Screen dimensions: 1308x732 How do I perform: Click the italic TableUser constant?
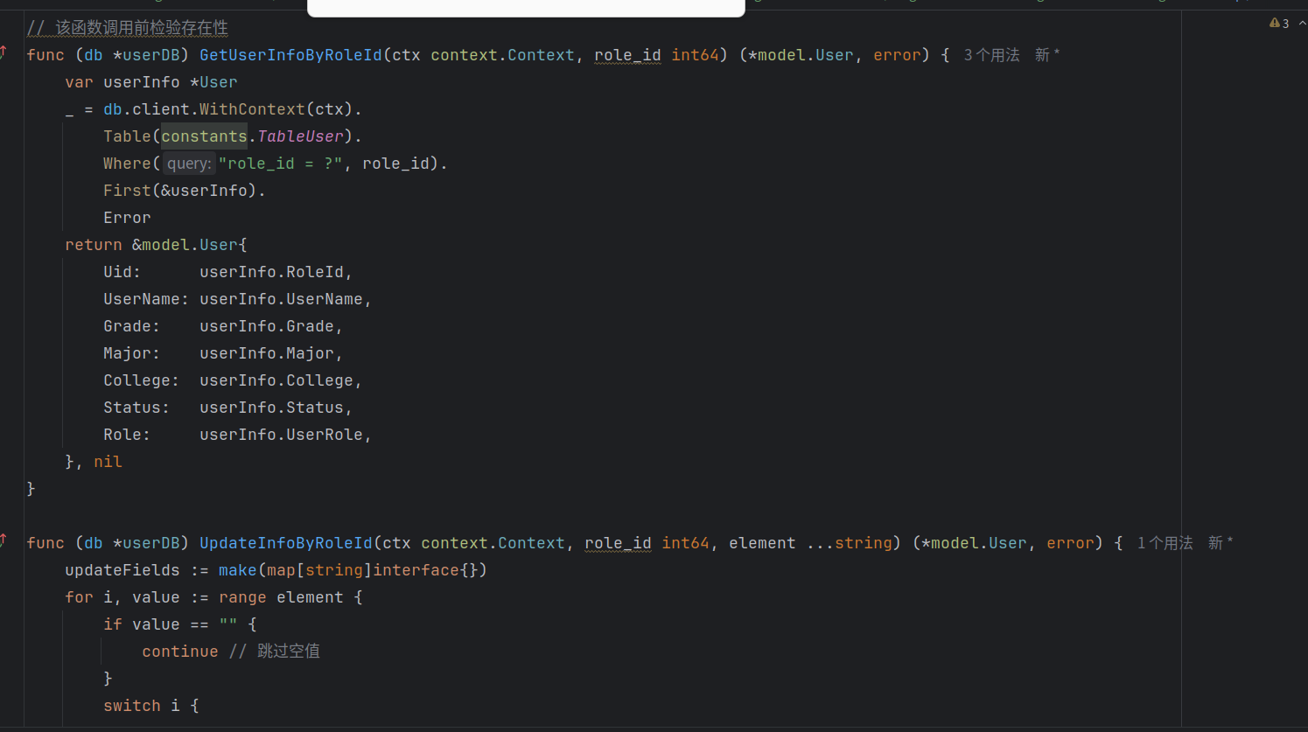click(300, 136)
